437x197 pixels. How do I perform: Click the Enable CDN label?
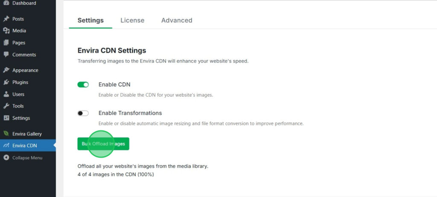tap(114, 85)
